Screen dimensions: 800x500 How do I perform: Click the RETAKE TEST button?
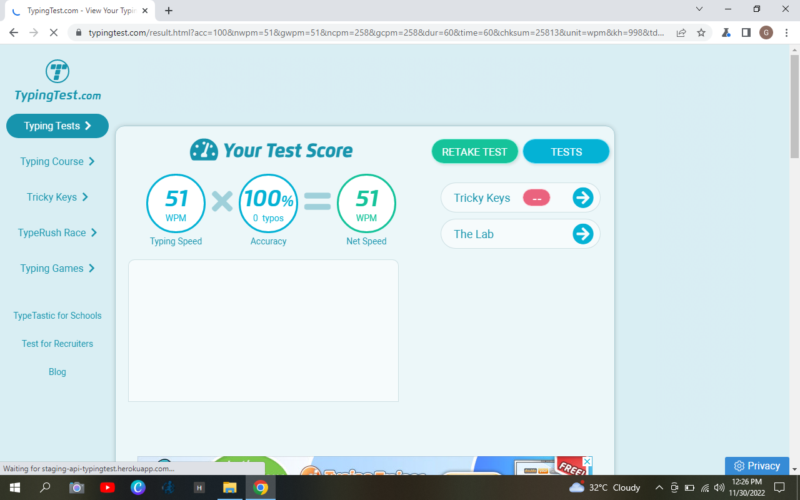pyautogui.click(x=474, y=152)
